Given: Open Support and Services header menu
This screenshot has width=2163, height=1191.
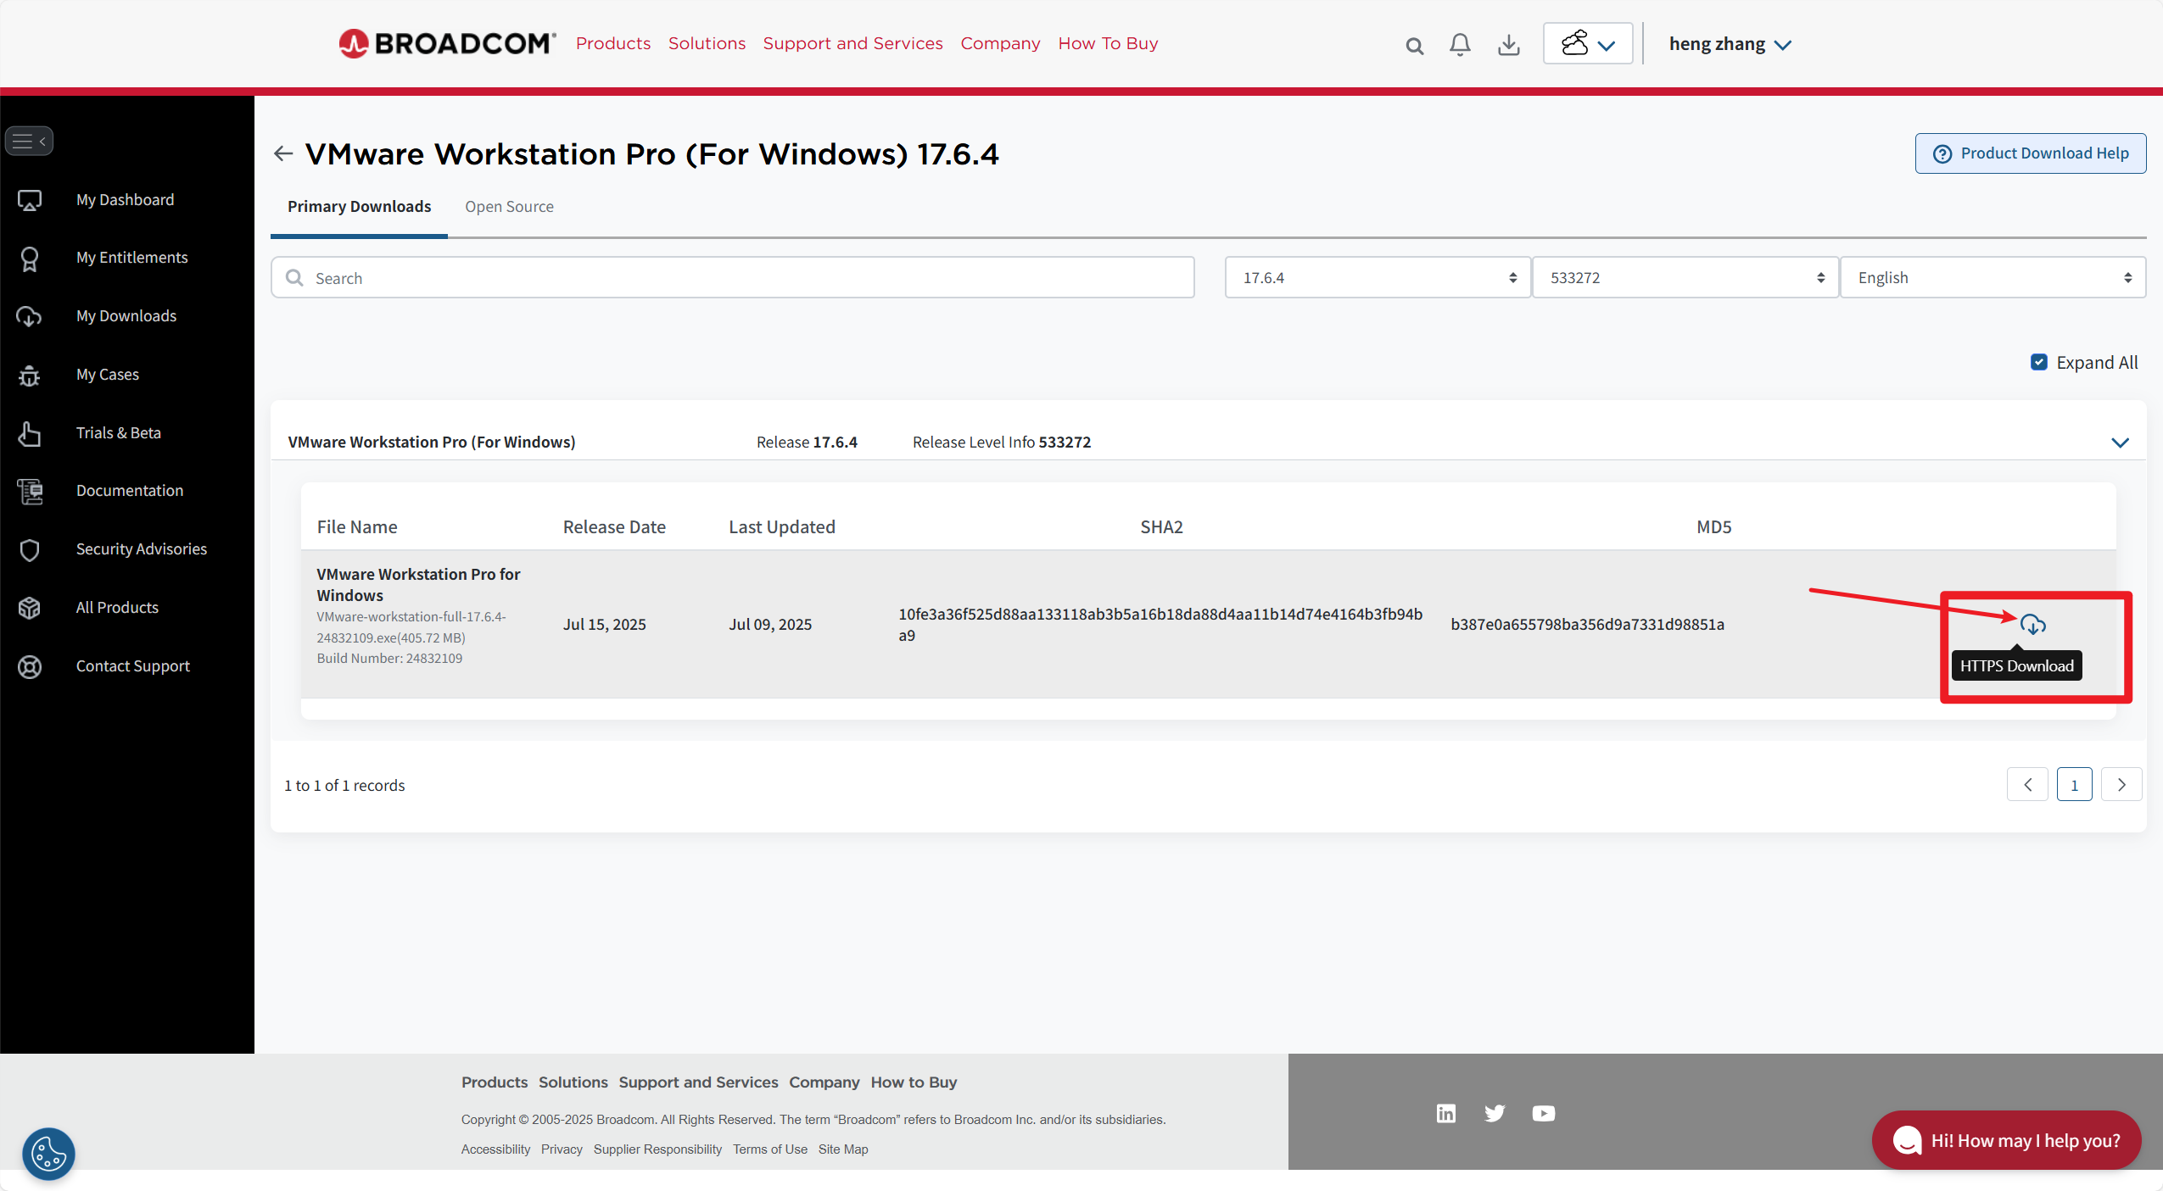Looking at the screenshot, I should point(852,43).
